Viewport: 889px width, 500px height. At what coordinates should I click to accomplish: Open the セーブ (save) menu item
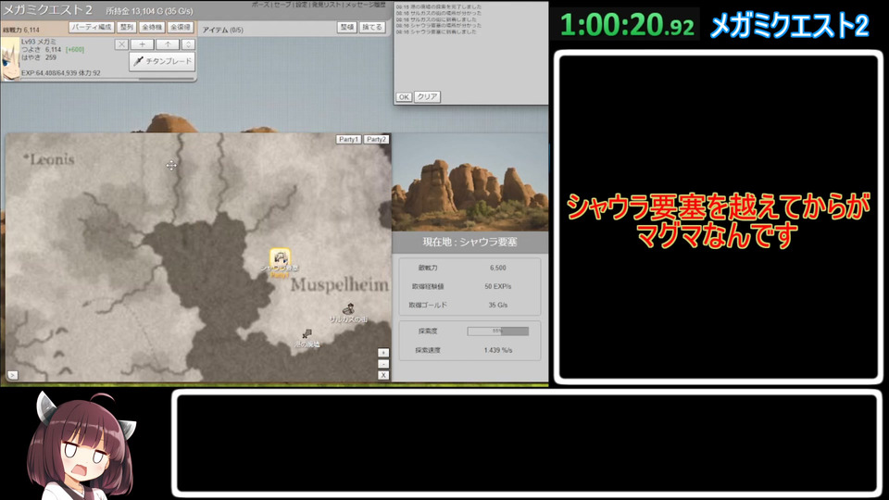[282, 5]
